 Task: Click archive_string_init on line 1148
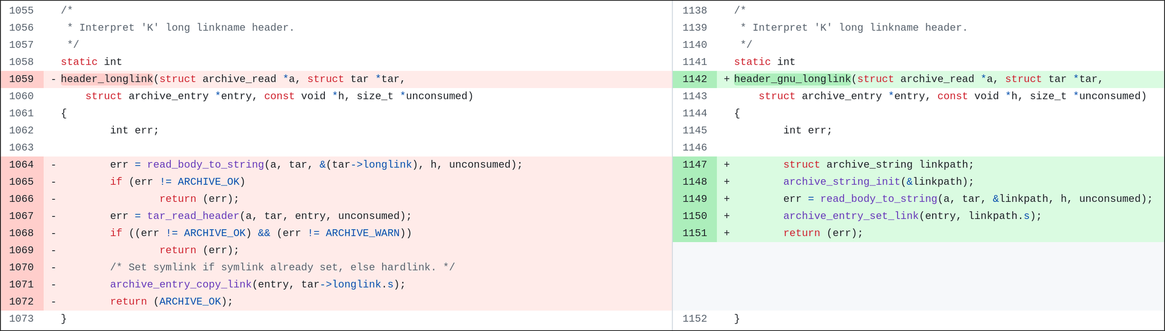click(842, 182)
